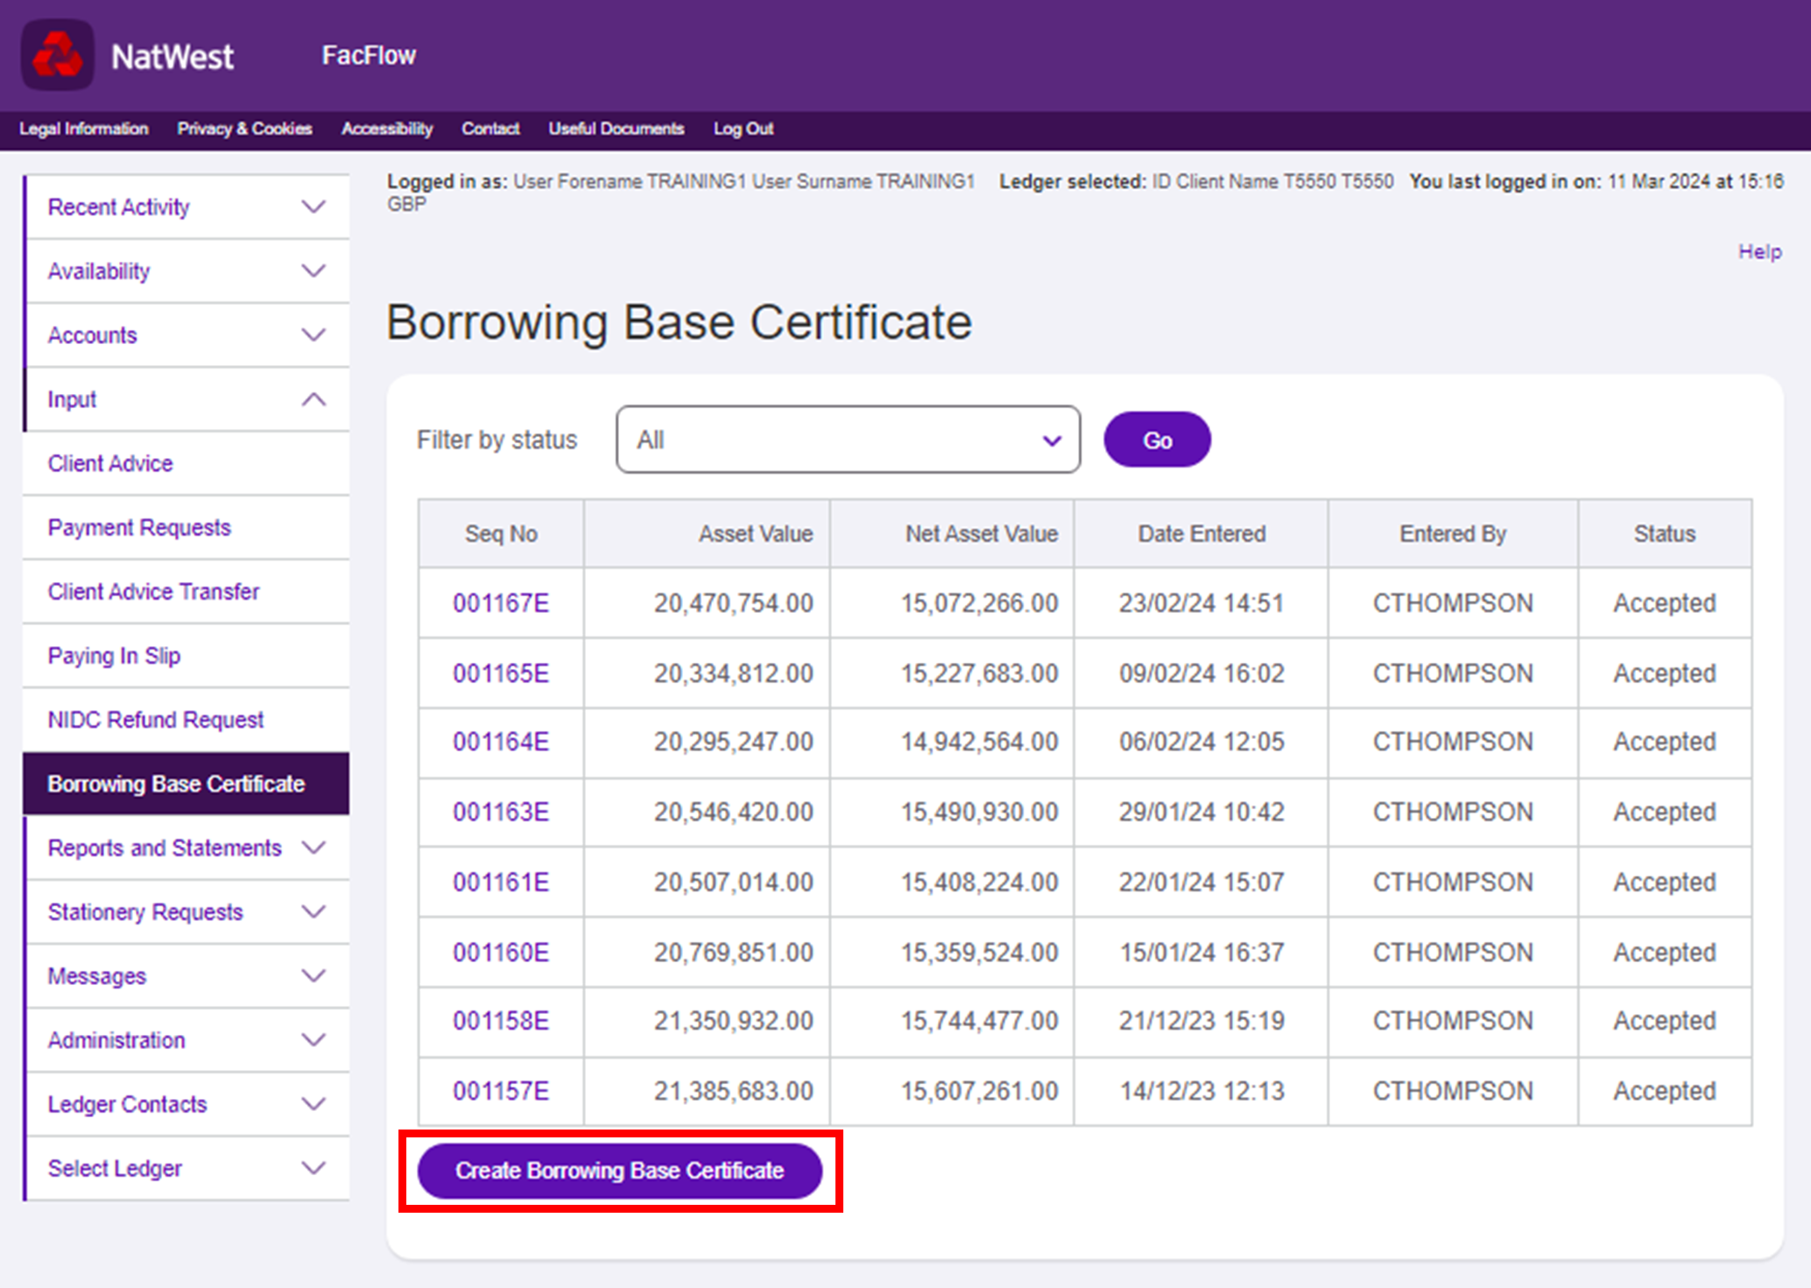Open Paying In Slip menu item
This screenshot has width=1811, height=1288.
pyautogui.click(x=114, y=656)
